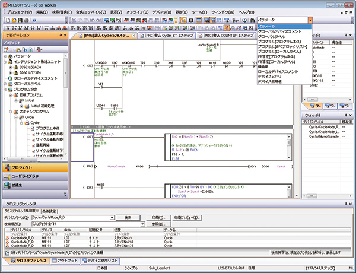Click the magnifier zoom icon in ladder toolbar
The width and height of the screenshot is (356, 273).
251,28
